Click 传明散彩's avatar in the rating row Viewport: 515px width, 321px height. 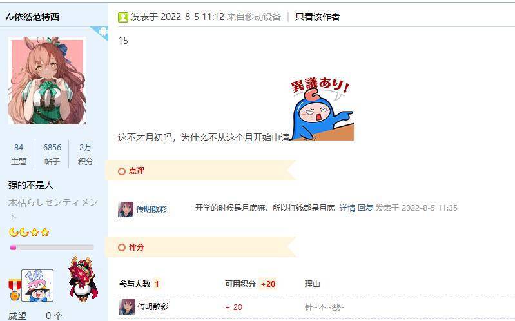tap(127, 307)
